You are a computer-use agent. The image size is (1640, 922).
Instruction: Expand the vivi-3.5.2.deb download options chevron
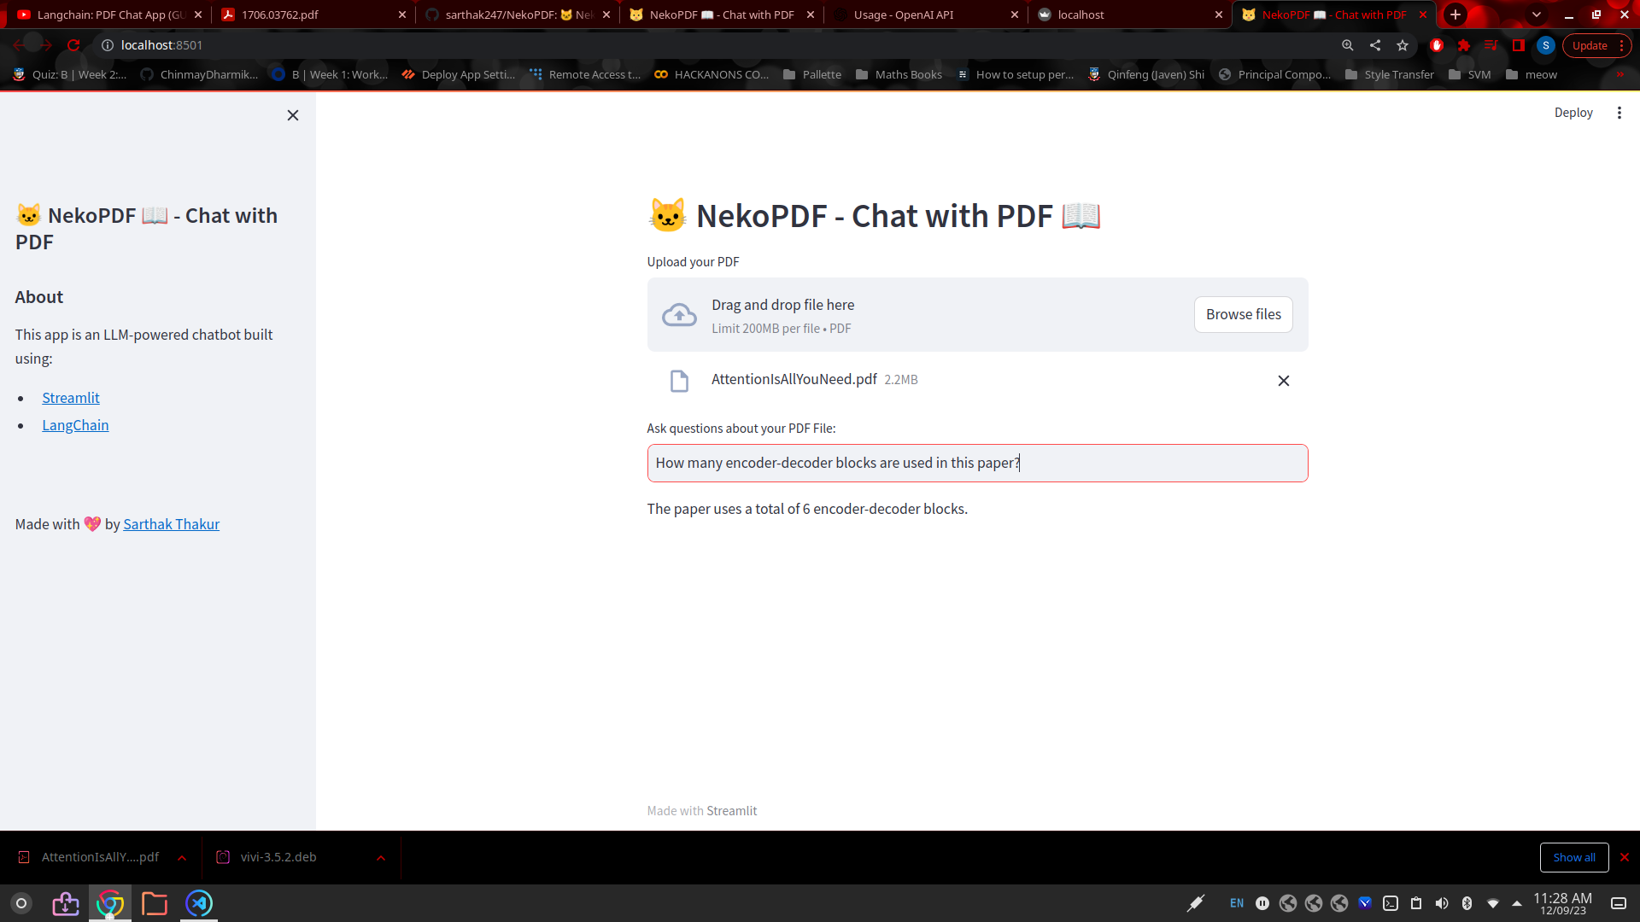point(381,858)
